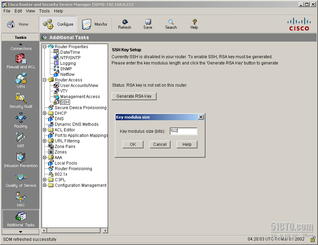The width and height of the screenshot is (318, 245).
Task: Open Quality of Service task
Action: point(21,180)
